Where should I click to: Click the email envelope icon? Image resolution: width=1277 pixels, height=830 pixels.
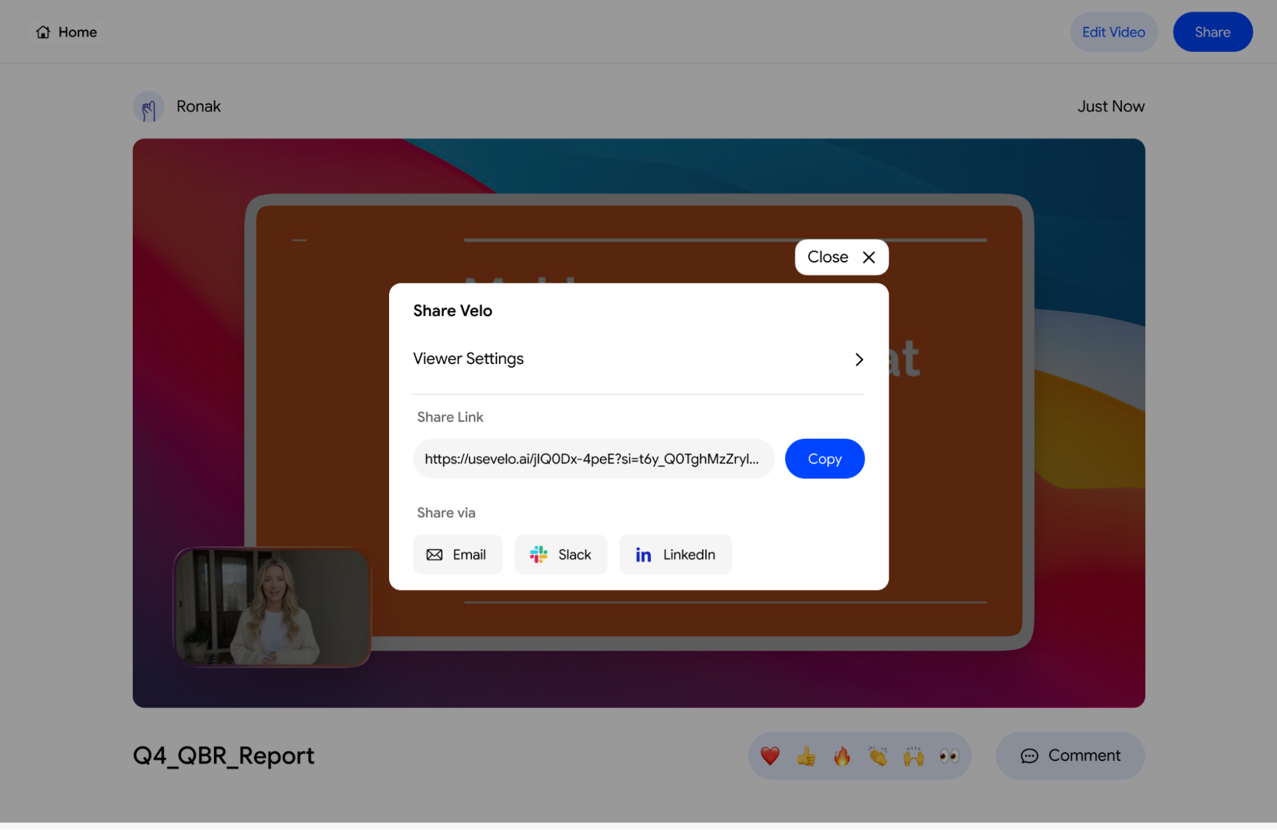point(434,554)
